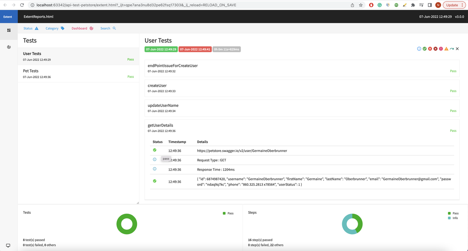The width and height of the screenshot is (468, 251).
Task: Open the green round extension icon
Action: tap(396, 5)
